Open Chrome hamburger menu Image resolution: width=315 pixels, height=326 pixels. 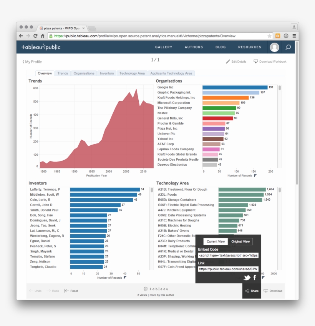point(294,36)
